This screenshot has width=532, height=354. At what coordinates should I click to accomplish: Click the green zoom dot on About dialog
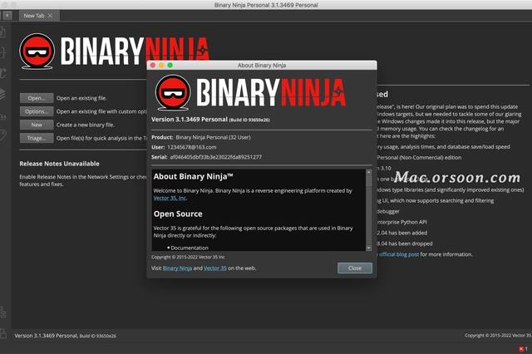pos(170,65)
